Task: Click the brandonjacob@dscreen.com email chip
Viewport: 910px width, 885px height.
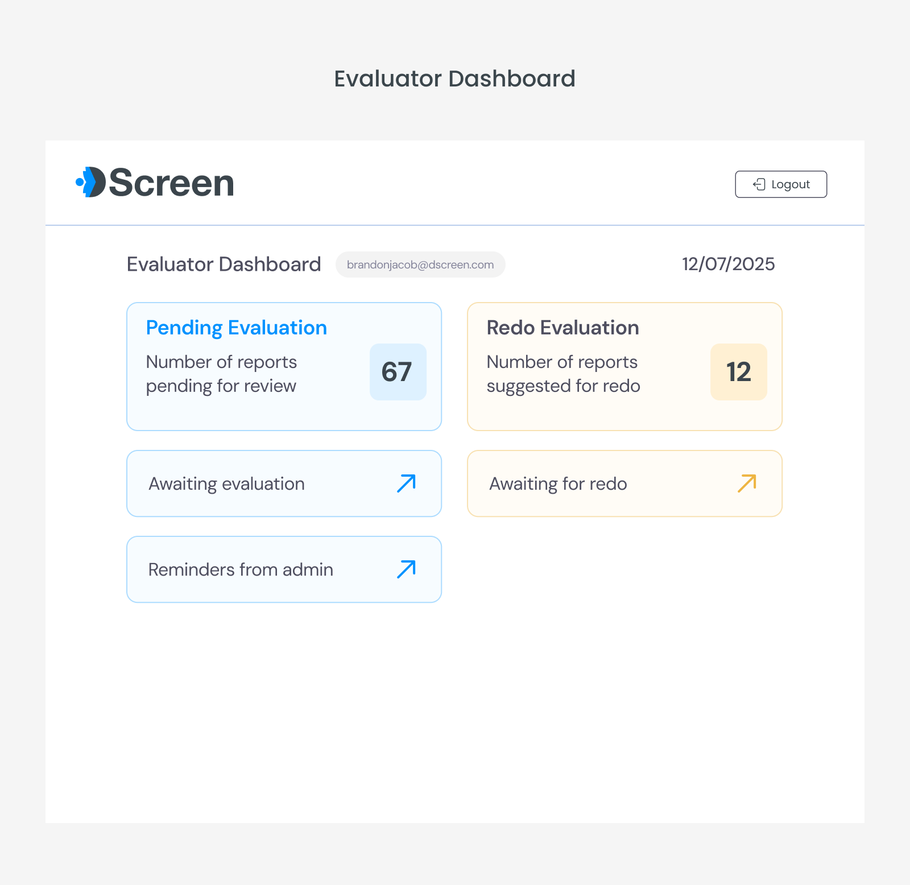Action: [420, 264]
